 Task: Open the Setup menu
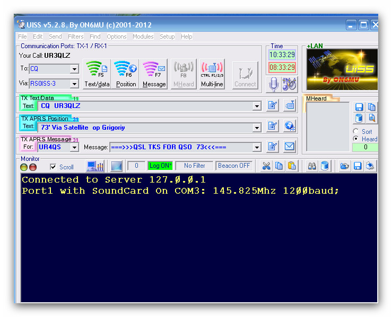coord(167,37)
